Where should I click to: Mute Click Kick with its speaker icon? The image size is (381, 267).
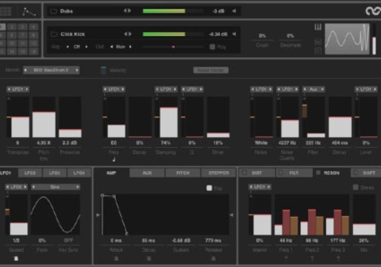(x=234, y=34)
